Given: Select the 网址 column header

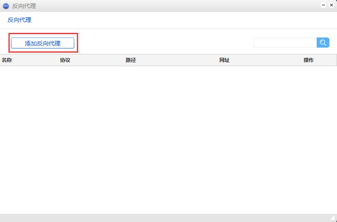Looking at the screenshot, I should coord(224,60).
